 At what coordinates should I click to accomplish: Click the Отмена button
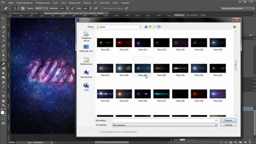[x=228, y=125]
